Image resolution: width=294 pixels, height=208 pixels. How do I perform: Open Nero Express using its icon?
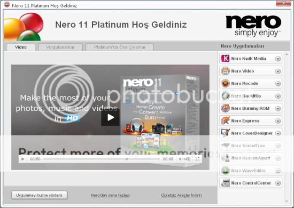225,121
